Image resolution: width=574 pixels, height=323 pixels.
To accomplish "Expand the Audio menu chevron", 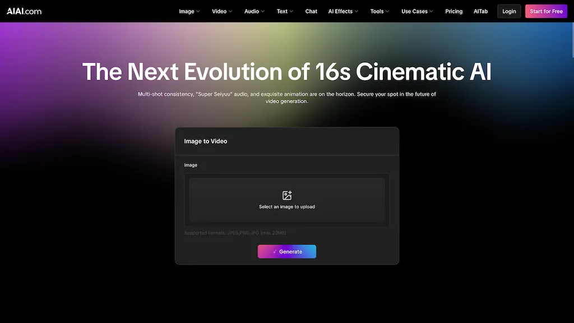I will 262,11.
